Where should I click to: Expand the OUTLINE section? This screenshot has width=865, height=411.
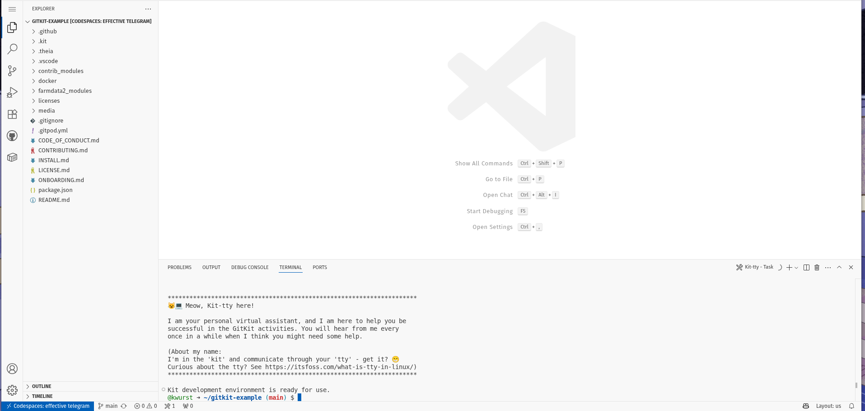click(x=42, y=386)
